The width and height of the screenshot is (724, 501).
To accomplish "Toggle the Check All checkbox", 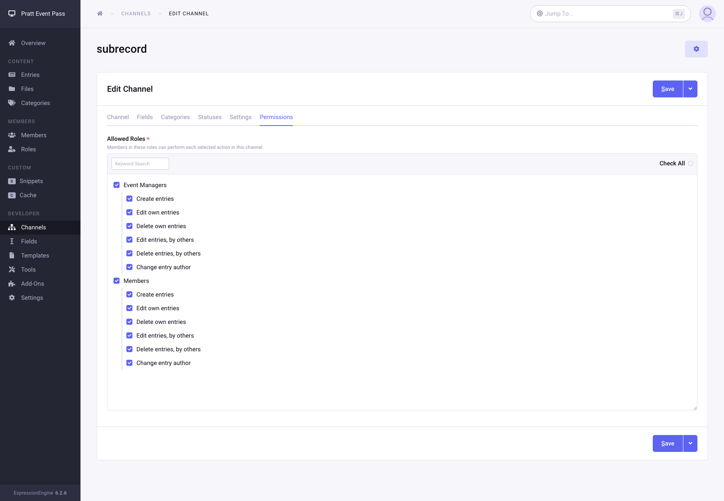I will pos(691,163).
